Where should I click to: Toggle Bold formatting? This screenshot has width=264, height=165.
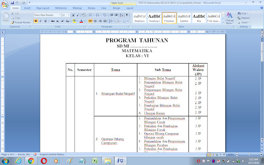tap(36, 21)
